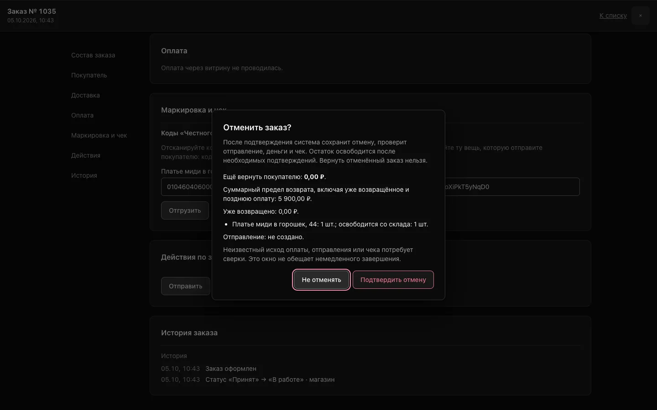The width and height of the screenshot is (657, 410).
Task: Confirm cancellation with 'Подтвердить отмену'
Action: (x=393, y=280)
